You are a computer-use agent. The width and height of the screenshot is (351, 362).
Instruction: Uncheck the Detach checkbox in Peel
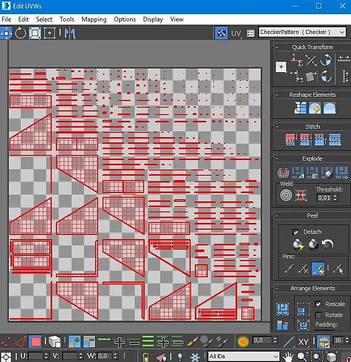pos(296,232)
